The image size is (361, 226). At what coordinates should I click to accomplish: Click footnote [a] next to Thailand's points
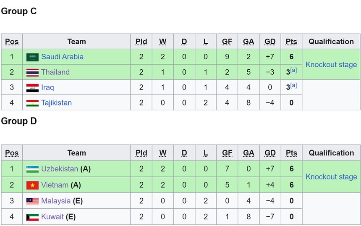tap(293, 70)
